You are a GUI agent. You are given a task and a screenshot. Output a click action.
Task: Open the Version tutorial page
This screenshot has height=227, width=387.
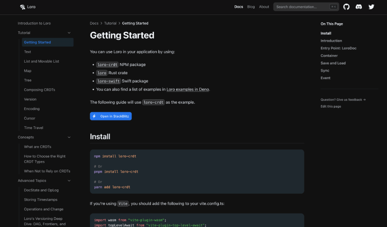pyautogui.click(x=30, y=99)
